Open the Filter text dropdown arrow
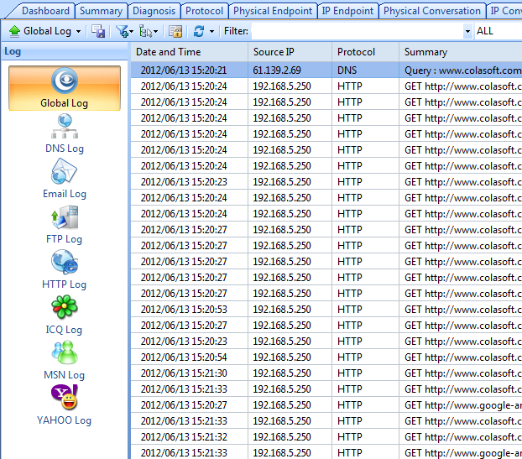Screen dimensions: 522x459 coord(467,31)
